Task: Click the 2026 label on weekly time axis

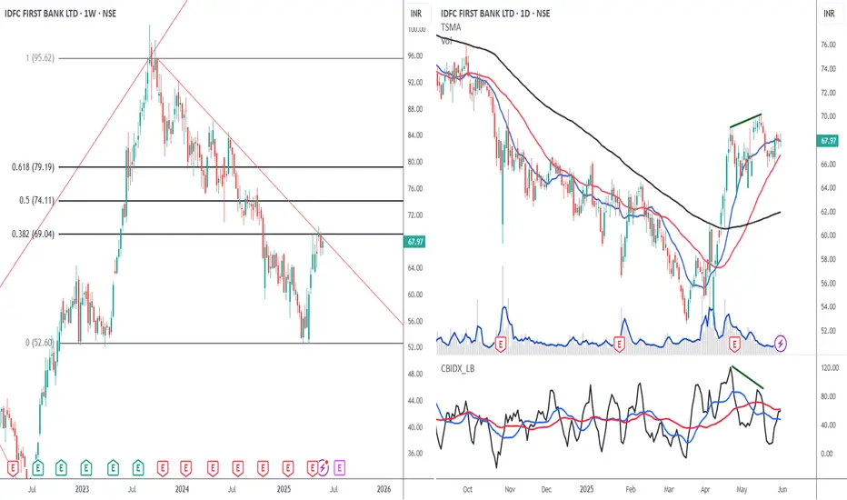Action: click(384, 489)
